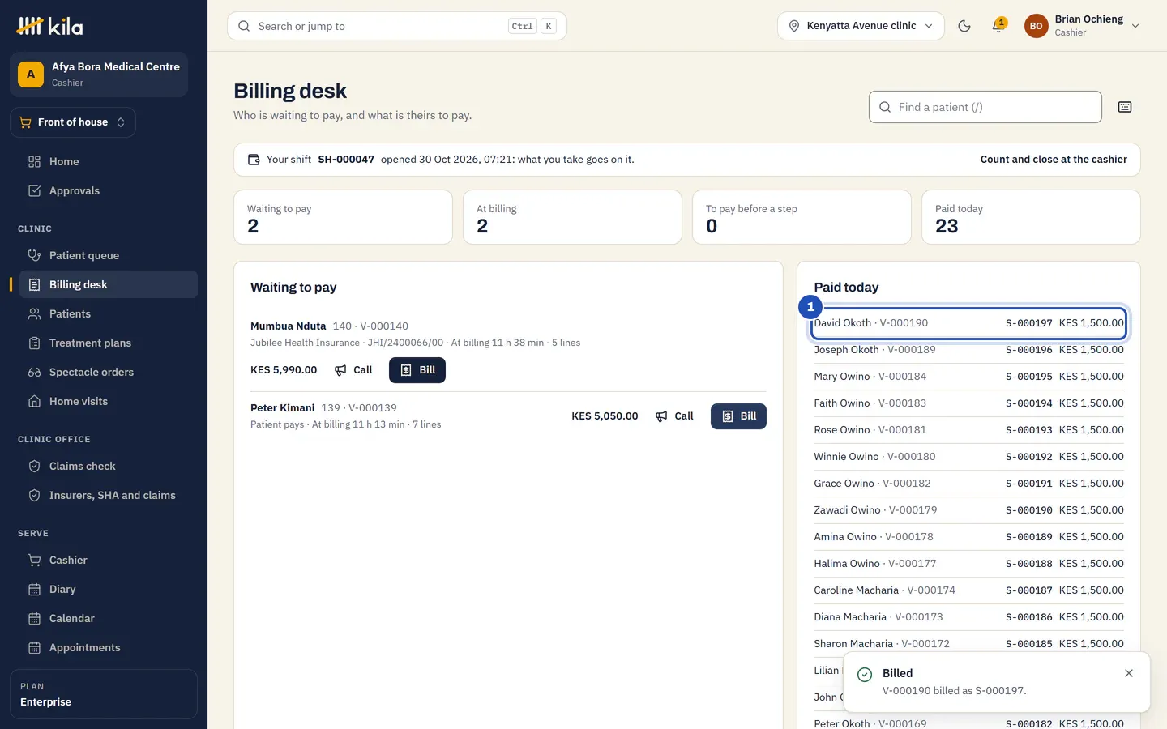Screen dimensions: 1167x729
Task: Open Insurers, SHA and claims
Action: click(108, 495)
